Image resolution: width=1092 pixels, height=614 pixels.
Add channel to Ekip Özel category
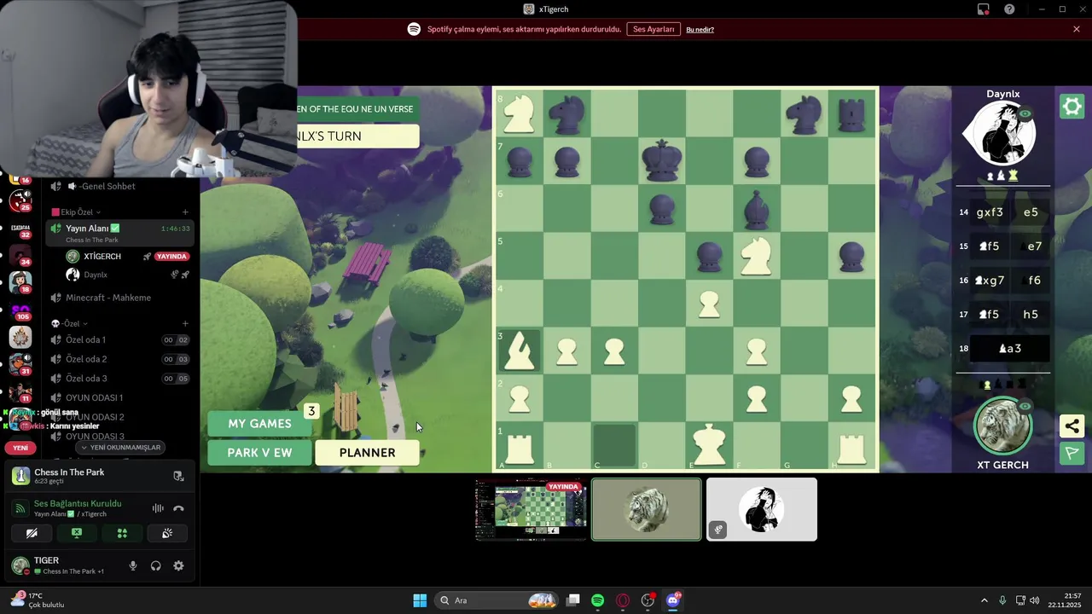185,212
